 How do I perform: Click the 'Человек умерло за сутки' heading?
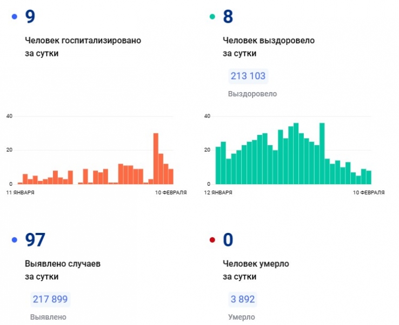[256, 270]
